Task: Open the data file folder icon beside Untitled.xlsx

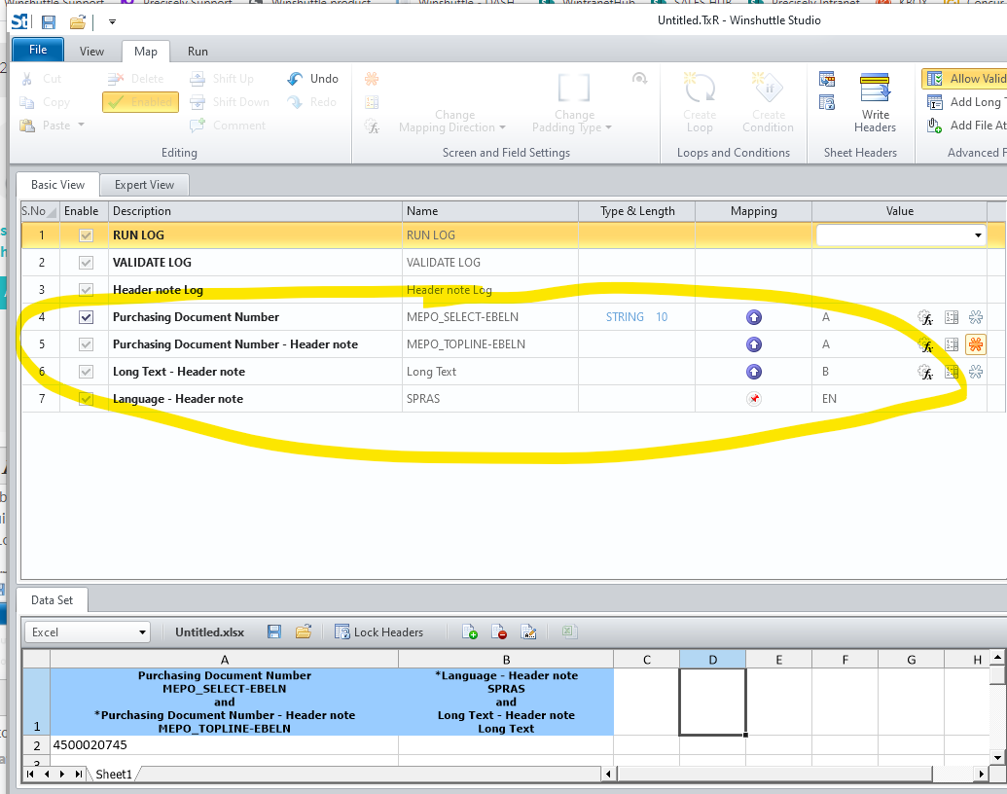Action: click(x=303, y=632)
